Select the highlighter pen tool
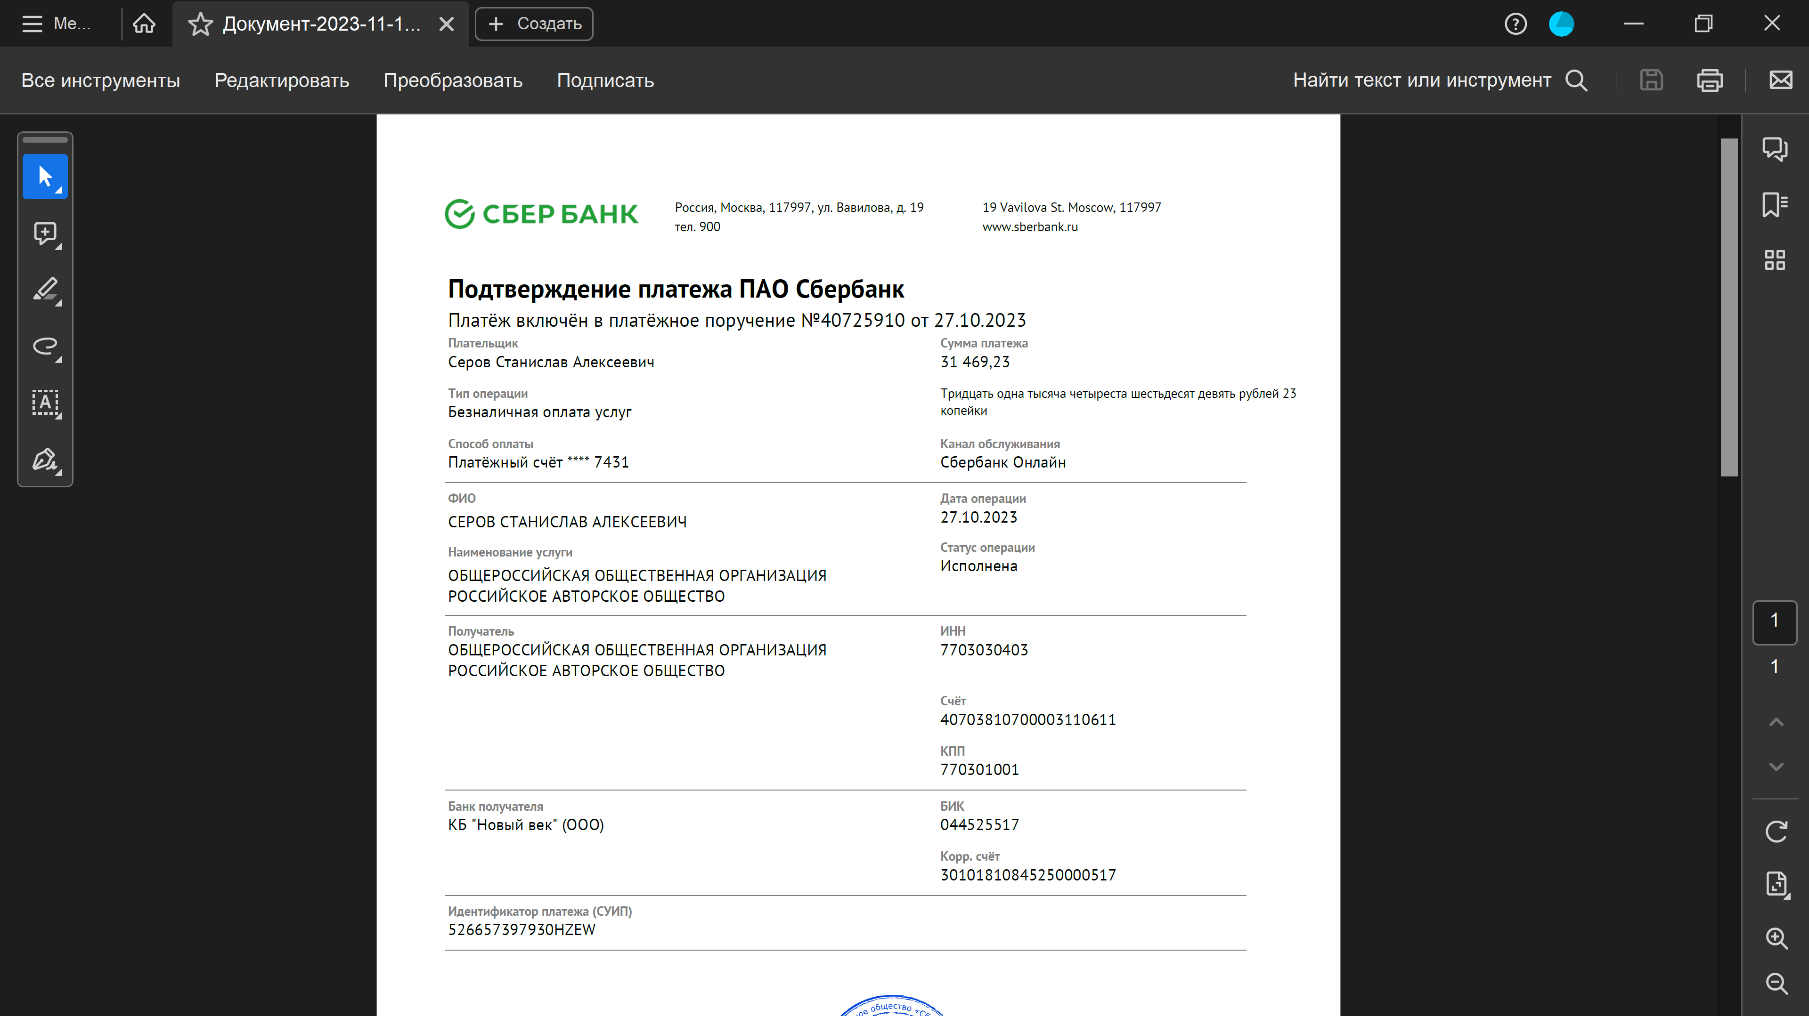The width and height of the screenshot is (1809, 1017). [x=45, y=289]
